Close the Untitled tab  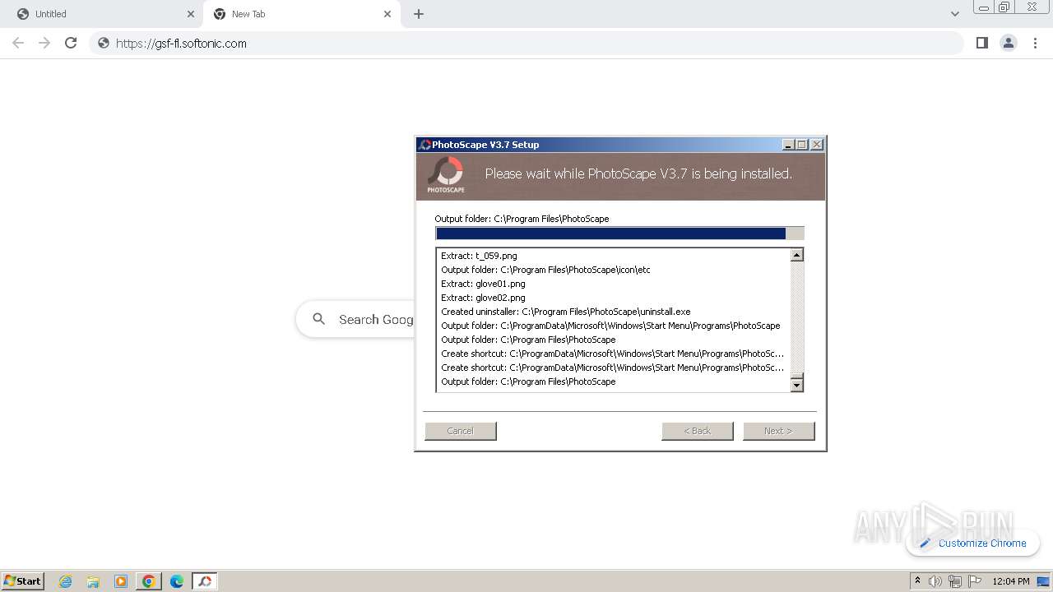(x=191, y=14)
